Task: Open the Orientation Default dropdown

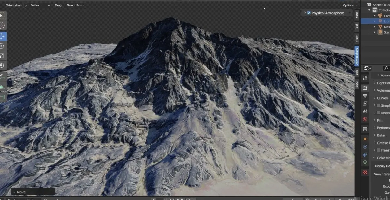Action: (38, 5)
